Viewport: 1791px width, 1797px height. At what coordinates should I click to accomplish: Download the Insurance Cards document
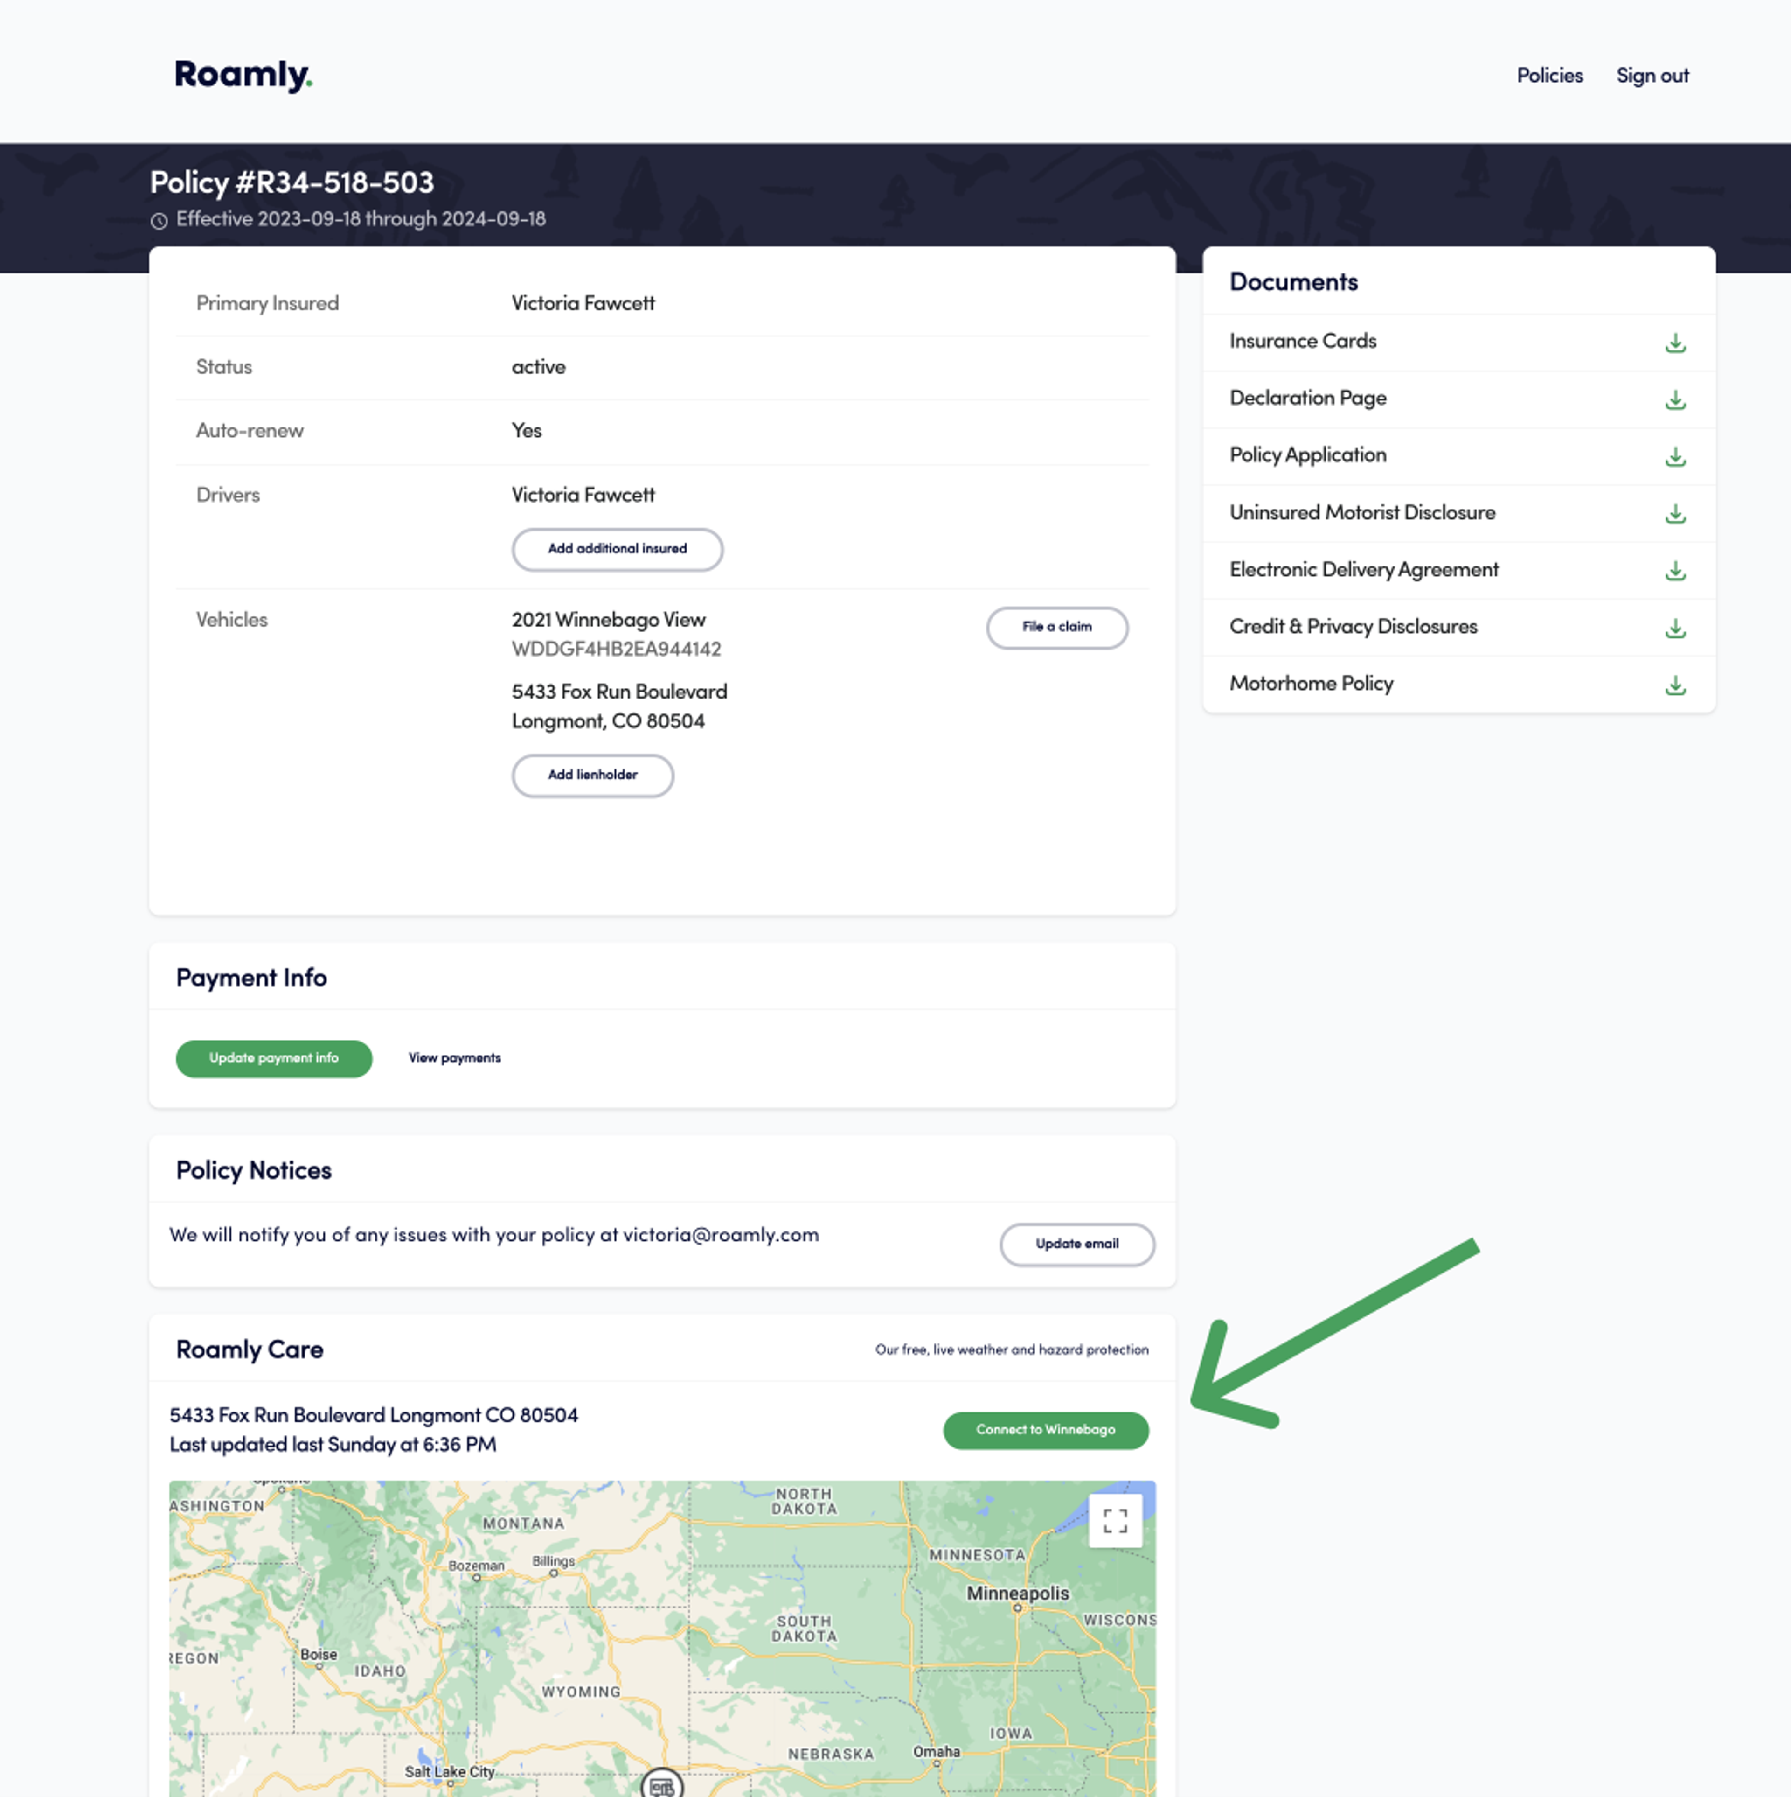point(1675,343)
